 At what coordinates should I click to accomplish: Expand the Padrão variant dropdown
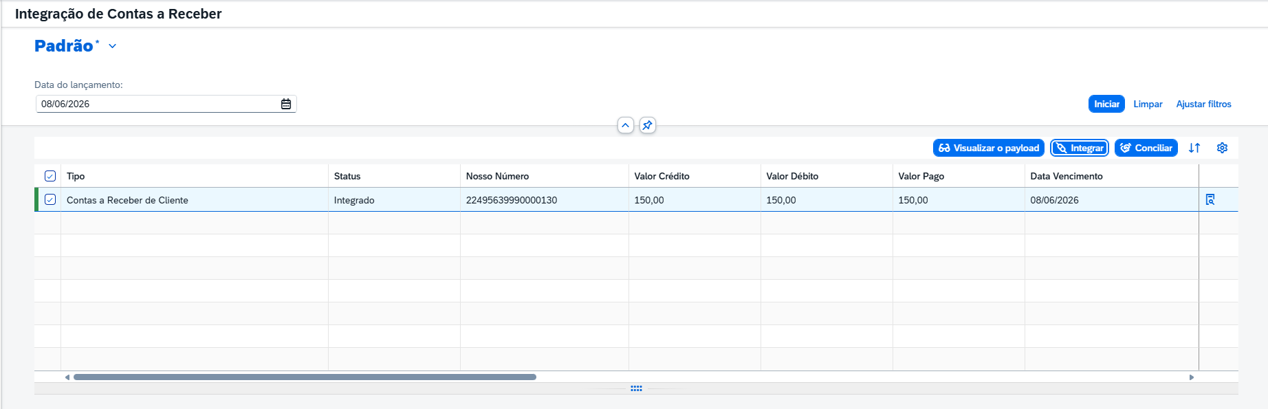[113, 46]
